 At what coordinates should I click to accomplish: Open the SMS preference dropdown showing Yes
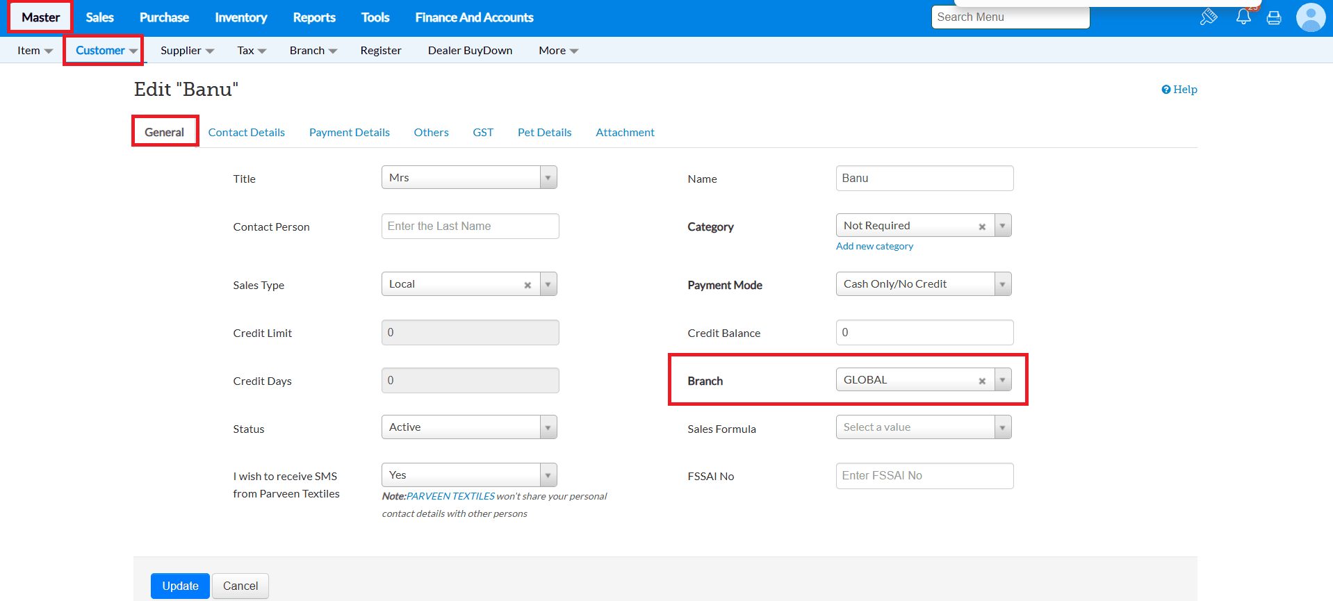[x=548, y=475]
